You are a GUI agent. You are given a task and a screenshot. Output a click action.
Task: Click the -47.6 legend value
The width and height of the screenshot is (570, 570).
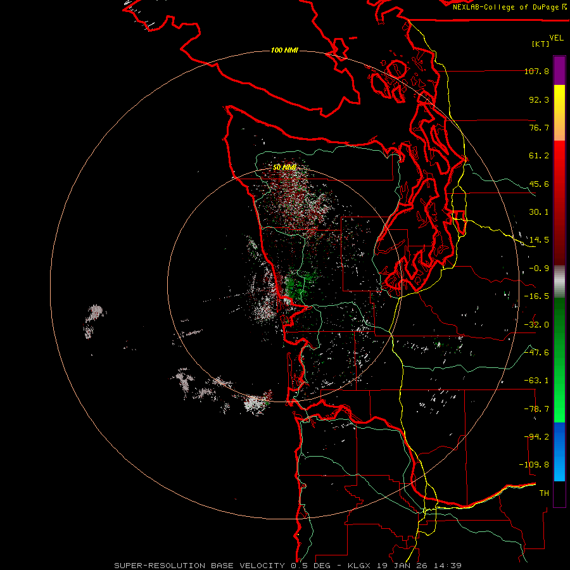click(x=536, y=353)
